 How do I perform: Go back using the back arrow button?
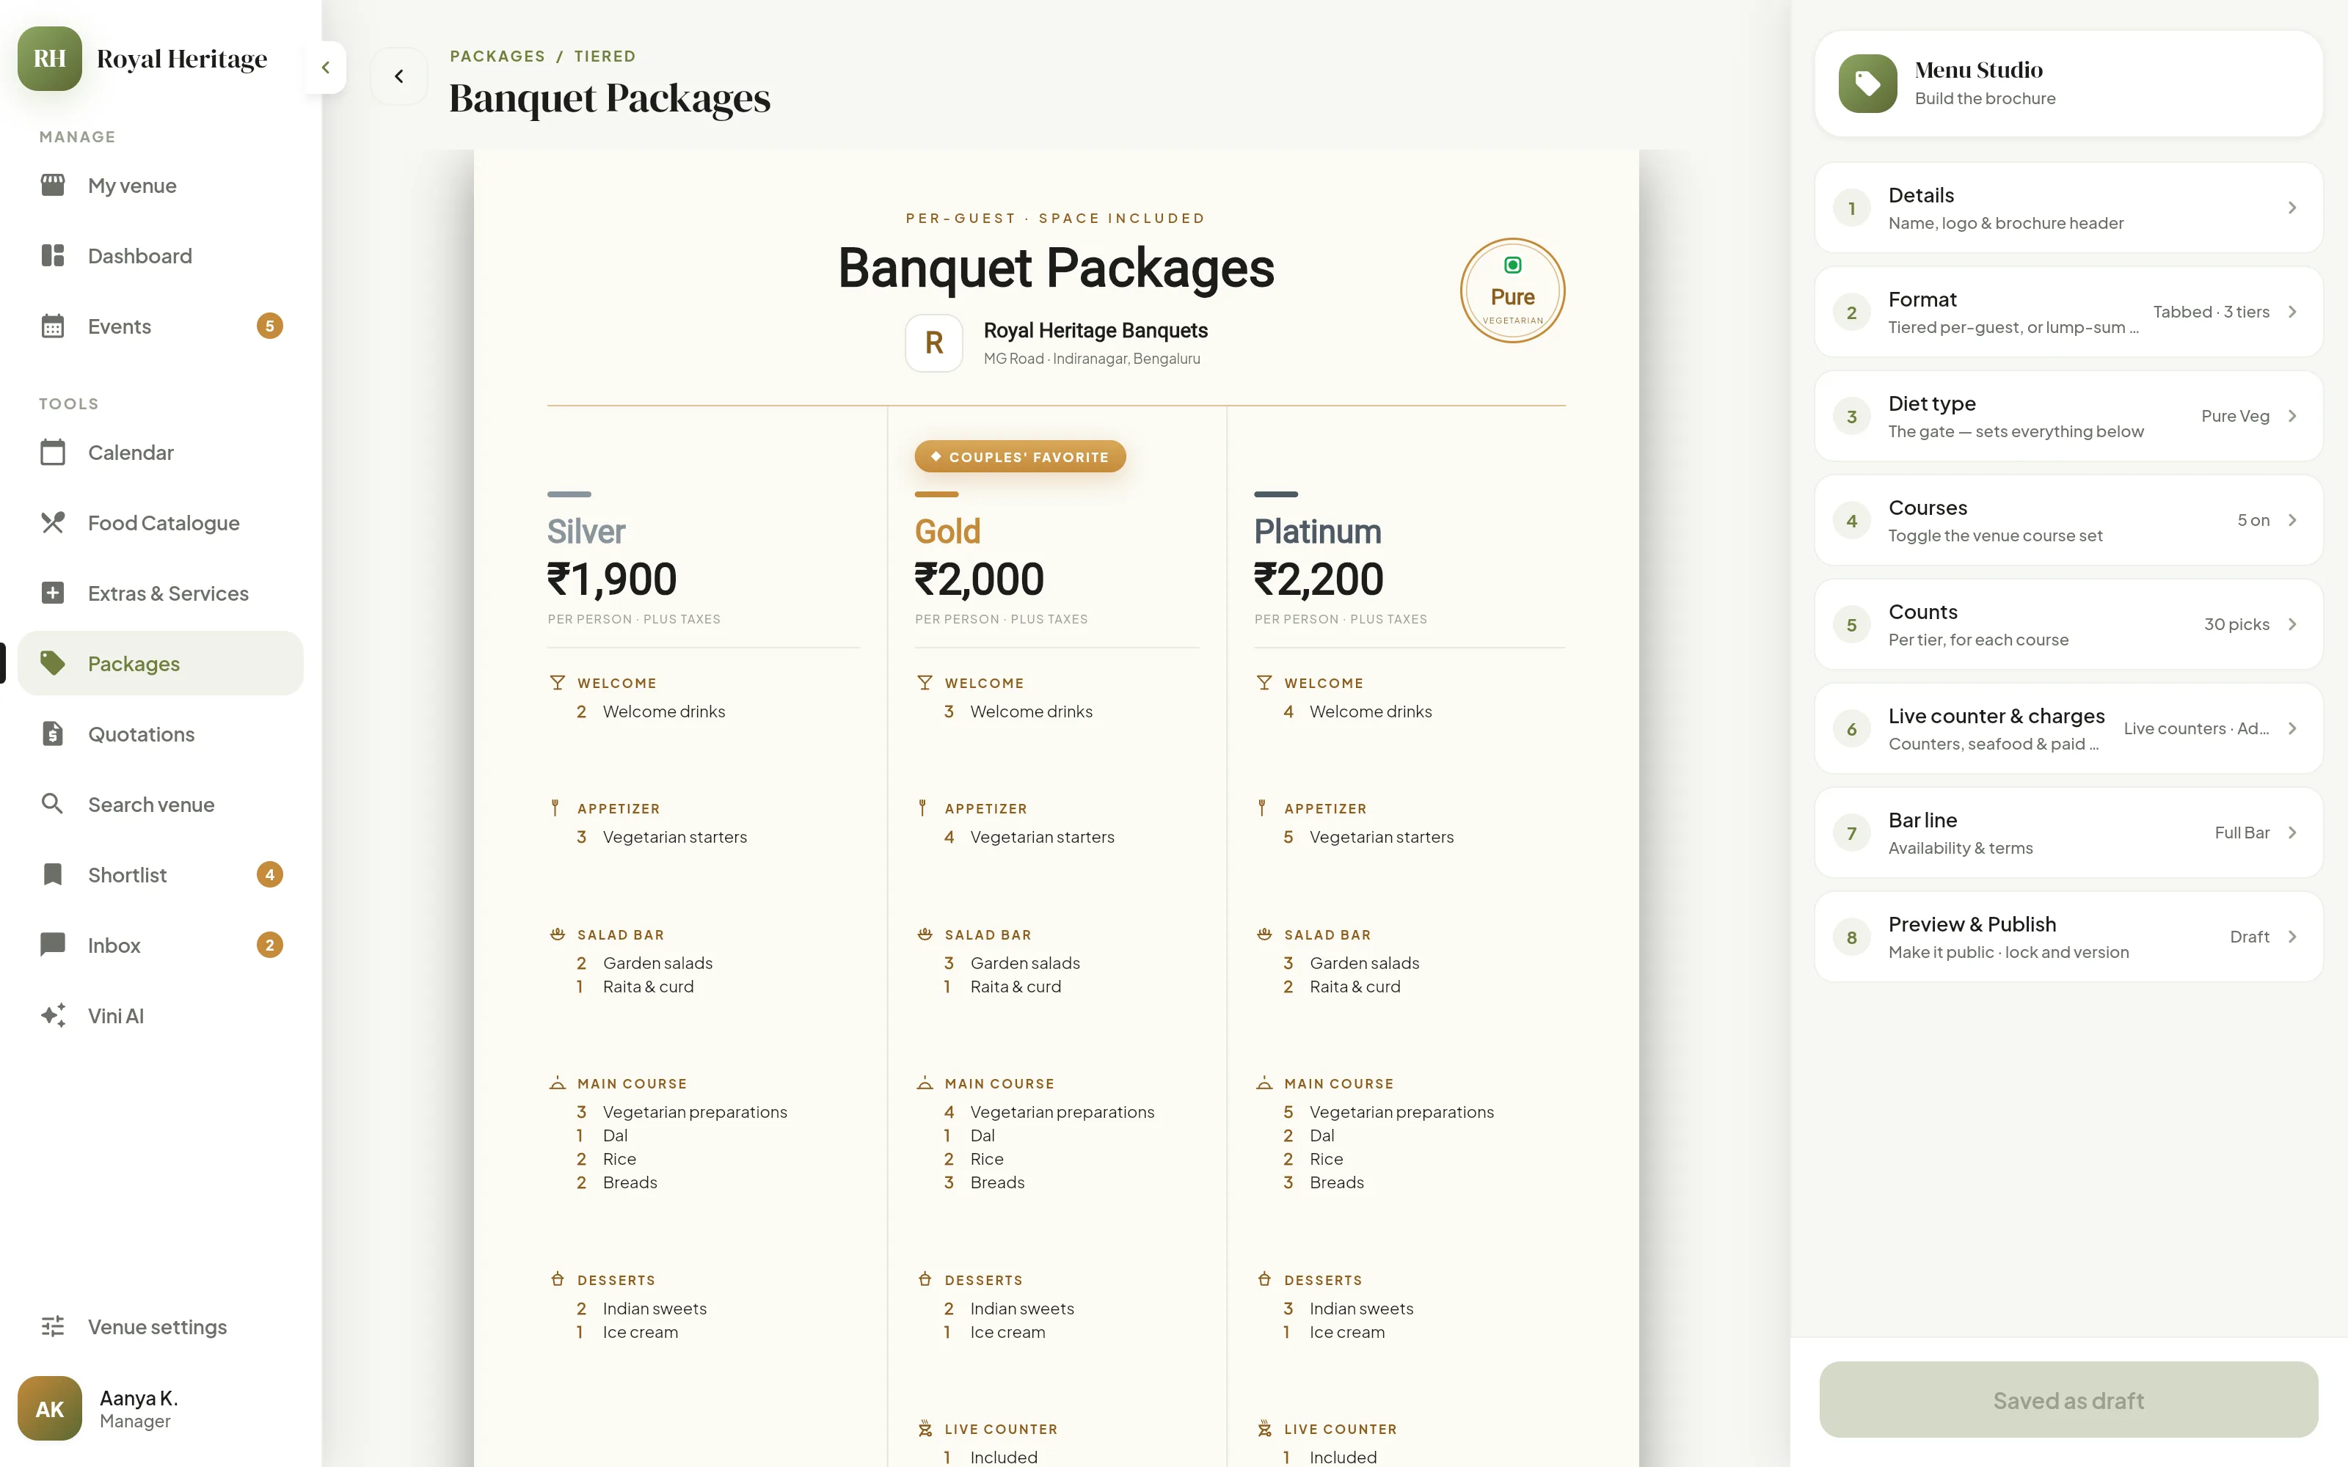click(398, 76)
